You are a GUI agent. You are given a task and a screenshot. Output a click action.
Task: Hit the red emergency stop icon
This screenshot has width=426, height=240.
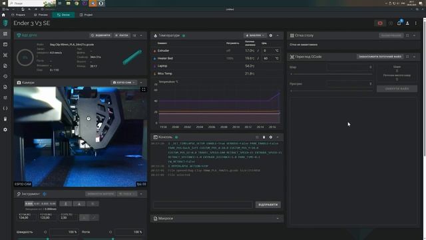coord(380,23)
